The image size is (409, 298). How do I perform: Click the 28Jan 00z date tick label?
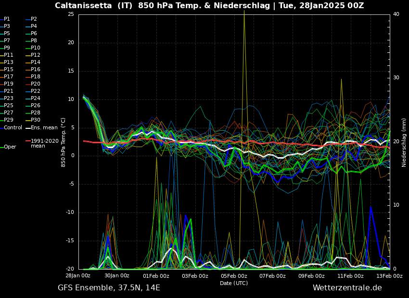click(x=78, y=276)
